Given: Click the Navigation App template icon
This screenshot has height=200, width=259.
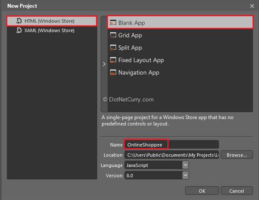Looking at the screenshot, I should coord(113,72).
